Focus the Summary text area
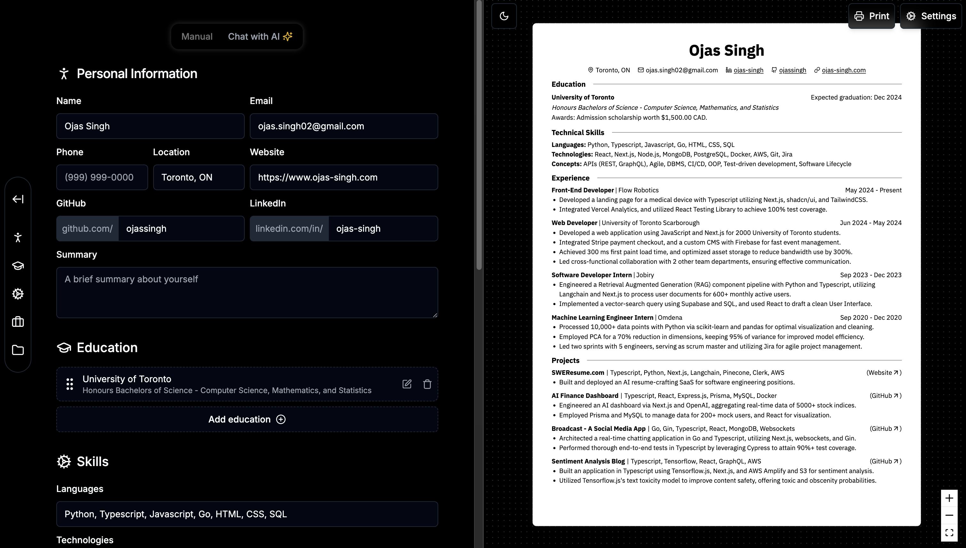 tap(247, 293)
